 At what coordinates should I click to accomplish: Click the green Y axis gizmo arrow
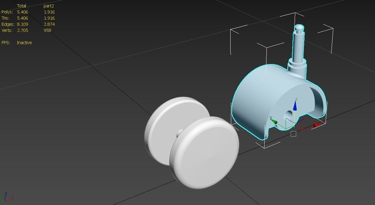pos(274,122)
